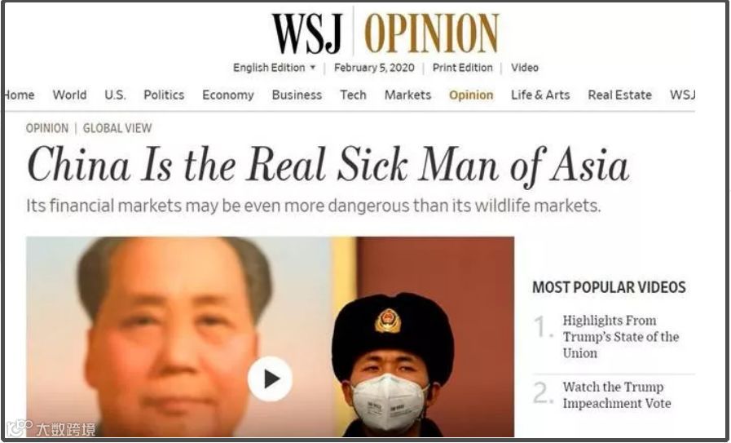
Task: Open the Markets navigation item
Action: pos(407,95)
